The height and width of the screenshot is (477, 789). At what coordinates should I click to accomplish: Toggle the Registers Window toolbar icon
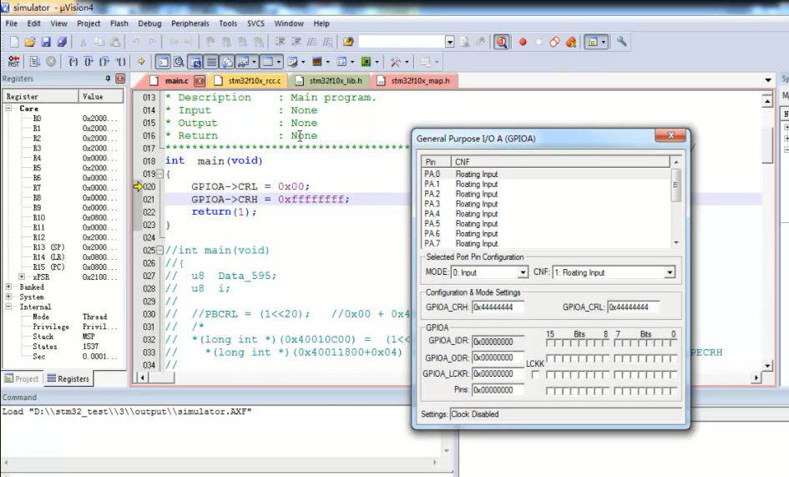(212, 62)
